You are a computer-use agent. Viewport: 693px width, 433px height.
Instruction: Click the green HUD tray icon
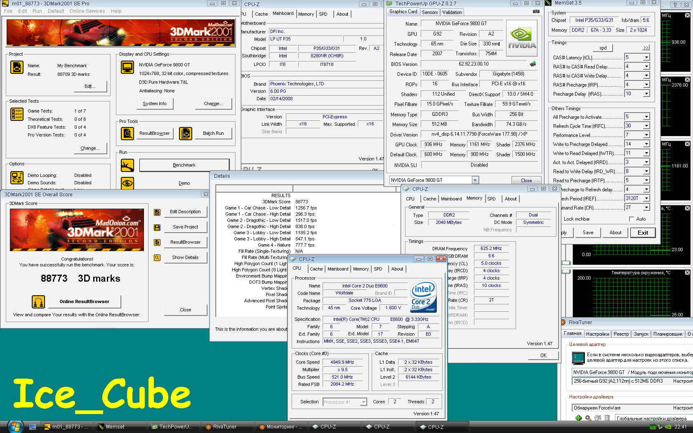pyautogui.click(x=653, y=427)
